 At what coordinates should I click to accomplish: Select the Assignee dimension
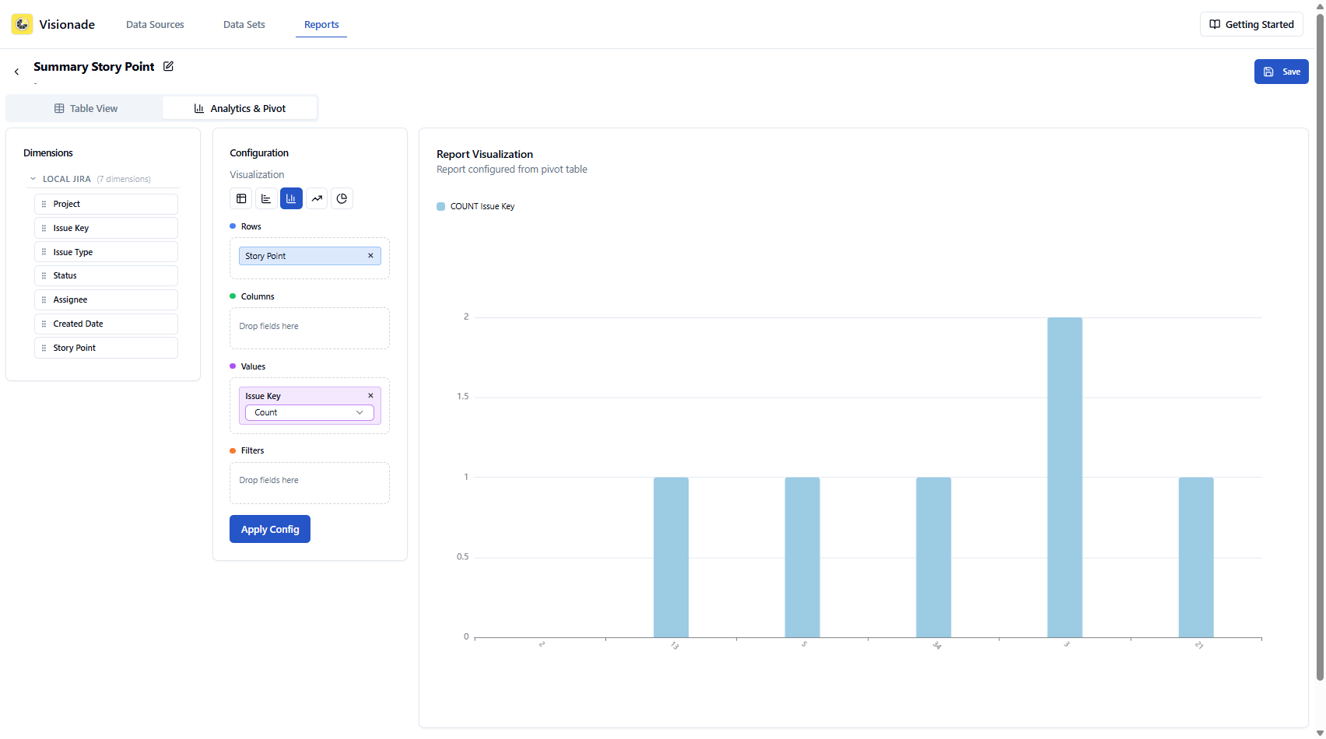(106, 299)
